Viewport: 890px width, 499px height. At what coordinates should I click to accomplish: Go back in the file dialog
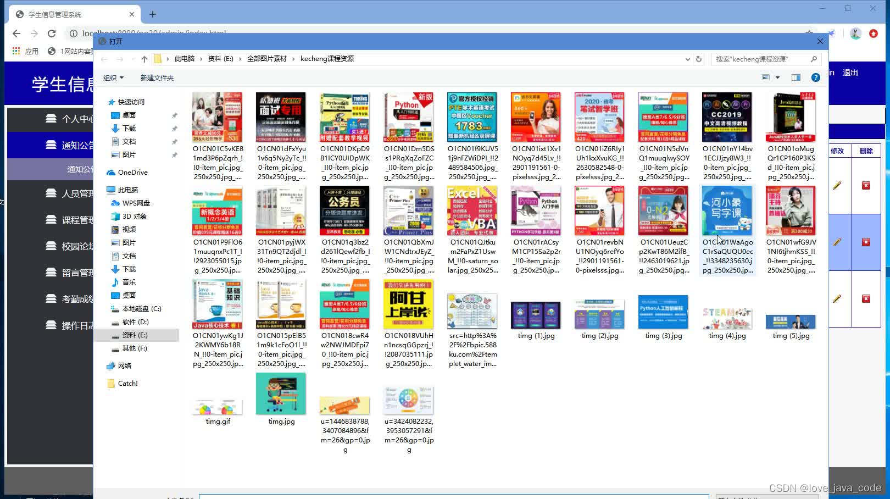pos(104,59)
